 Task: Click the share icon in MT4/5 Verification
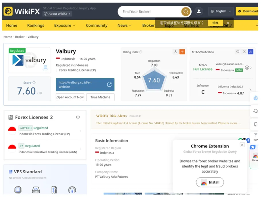click(244, 52)
